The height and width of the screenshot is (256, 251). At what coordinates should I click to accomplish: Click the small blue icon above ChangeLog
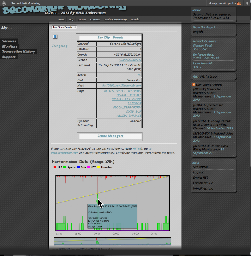[x=55, y=37]
